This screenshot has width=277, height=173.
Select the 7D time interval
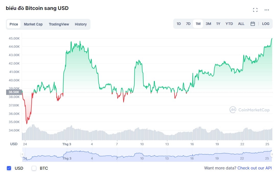(188, 23)
